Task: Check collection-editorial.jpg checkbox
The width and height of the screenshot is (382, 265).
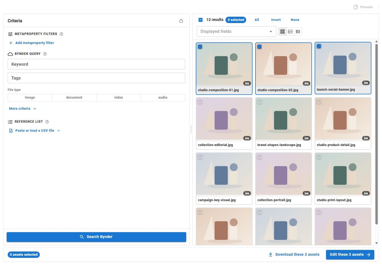Action: pyautogui.click(x=200, y=101)
